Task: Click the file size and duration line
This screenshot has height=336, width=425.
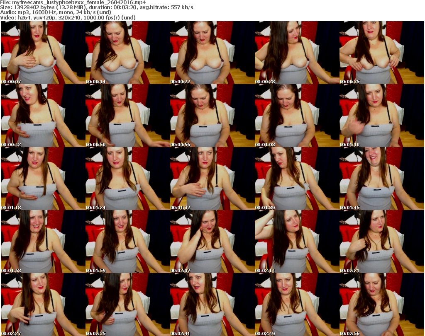Action: (x=97, y=7)
